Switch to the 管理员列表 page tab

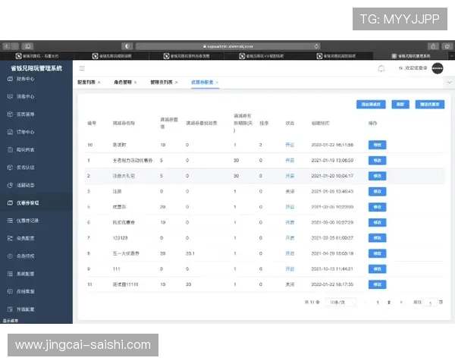coord(162,83)
